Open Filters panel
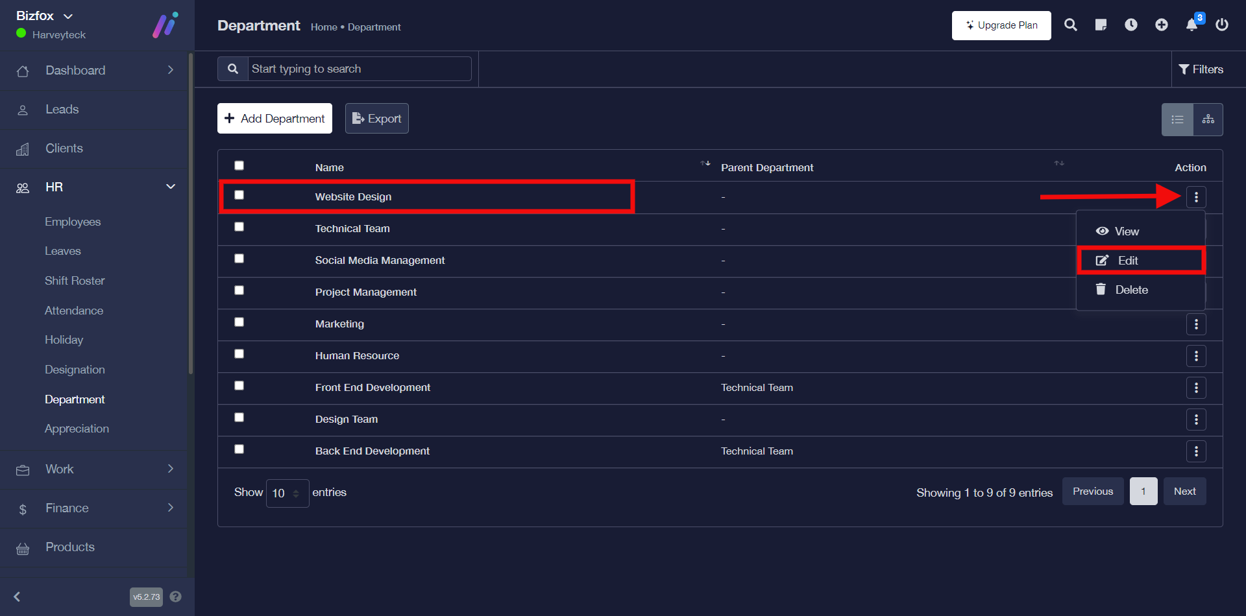This screenshot has width=1246, height=616. [x=1201, y=69]
